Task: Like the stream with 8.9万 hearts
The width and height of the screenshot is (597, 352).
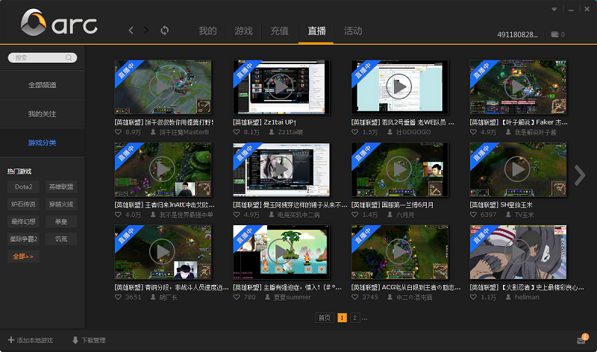Action: point(118,132)
